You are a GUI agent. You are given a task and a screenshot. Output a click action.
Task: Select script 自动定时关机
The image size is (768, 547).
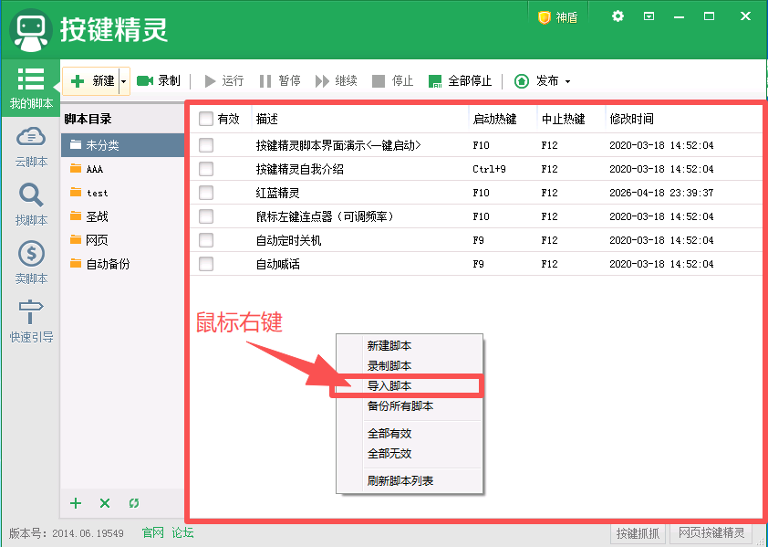[288, 240]
